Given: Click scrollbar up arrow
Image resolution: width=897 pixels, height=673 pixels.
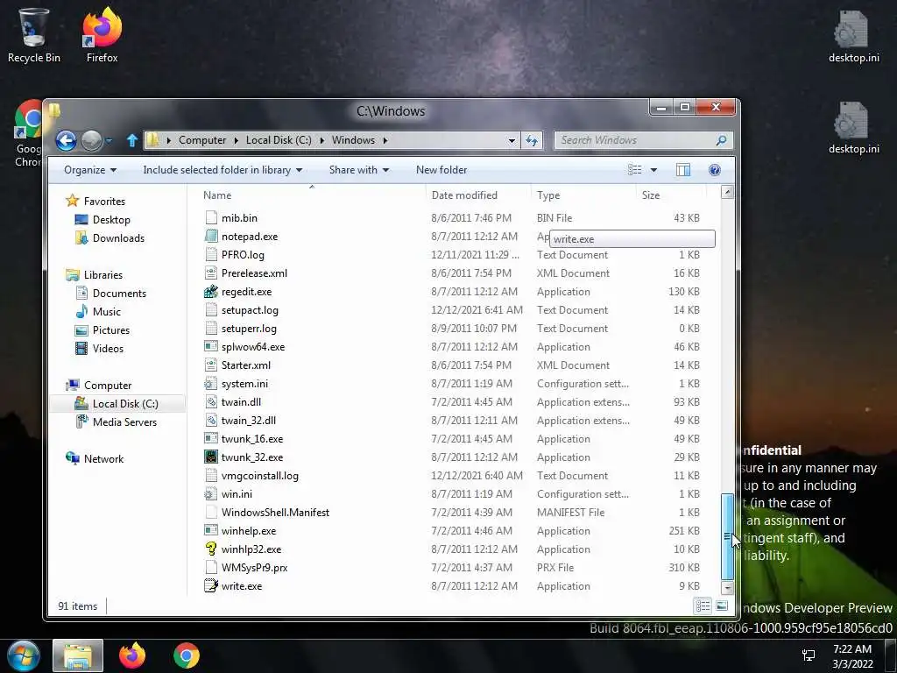Looking at the screenshot, I should tap(727, 192).
